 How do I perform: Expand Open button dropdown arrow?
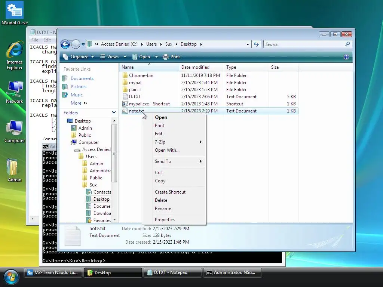pyautogui.click(x=157, y=57)
